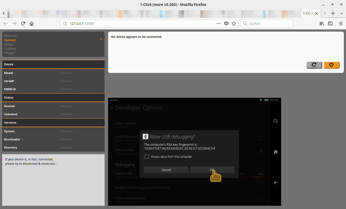Open site information icon in address bar
Viewport: 346px width, 209px height.
click(x=65, y=23)
